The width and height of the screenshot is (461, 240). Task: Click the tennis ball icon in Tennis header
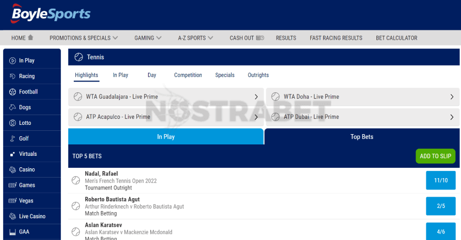[x=79, y=57]
